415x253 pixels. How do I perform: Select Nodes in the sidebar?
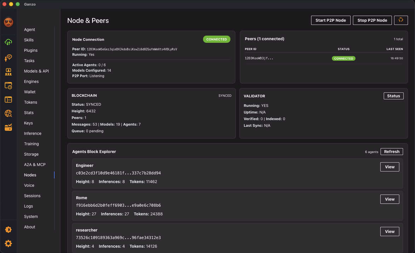pyautogui.click(x=30, y=175)
